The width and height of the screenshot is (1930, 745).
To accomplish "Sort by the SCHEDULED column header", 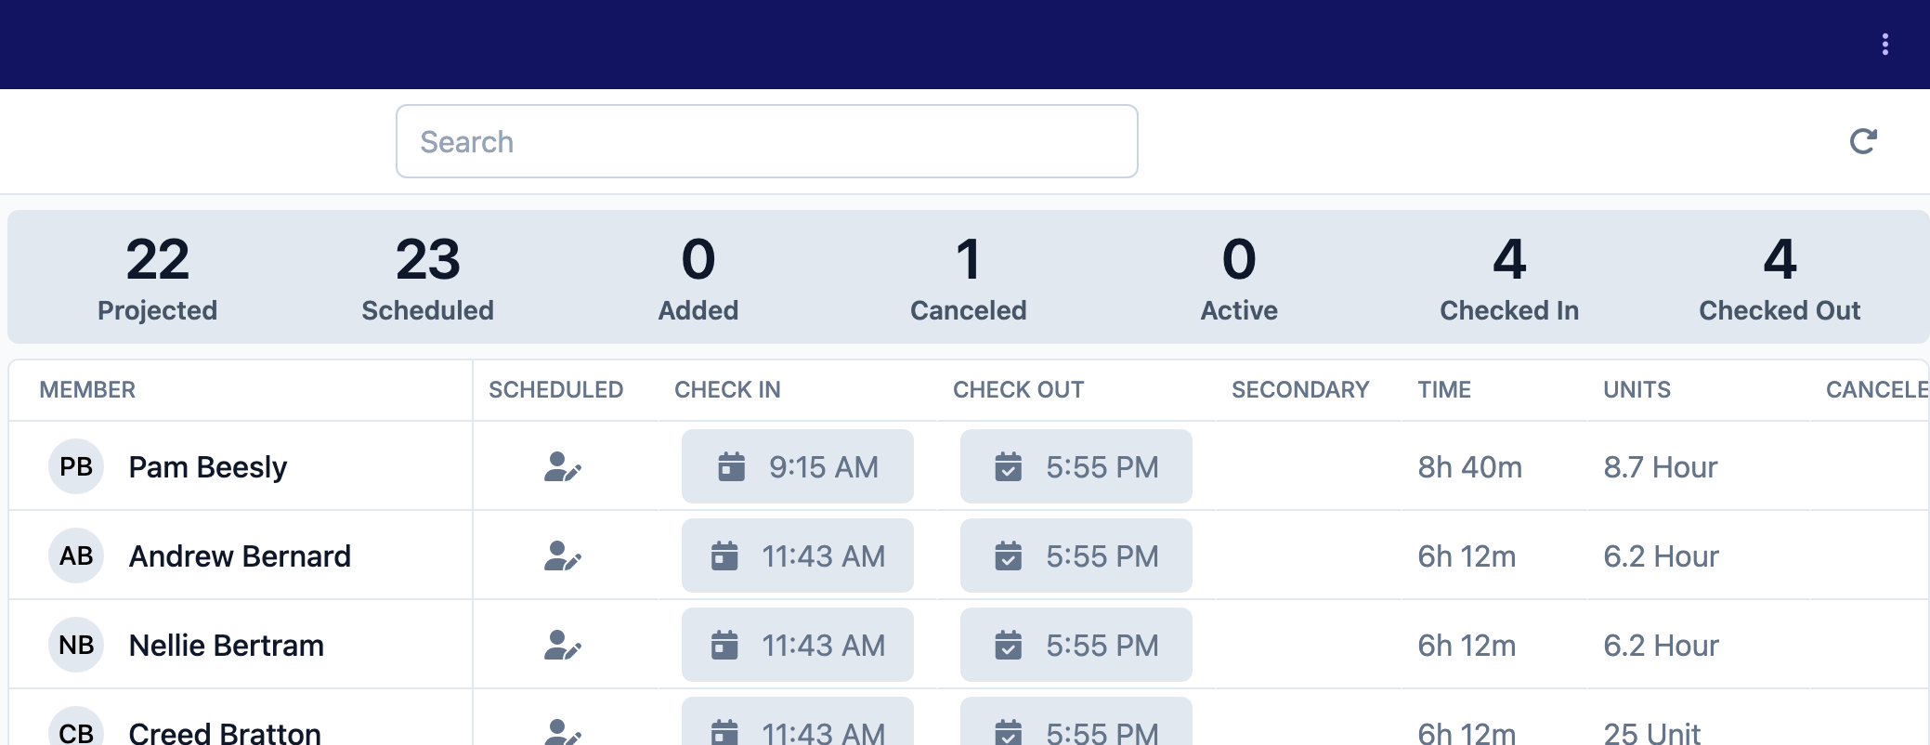I will (556, 389).
